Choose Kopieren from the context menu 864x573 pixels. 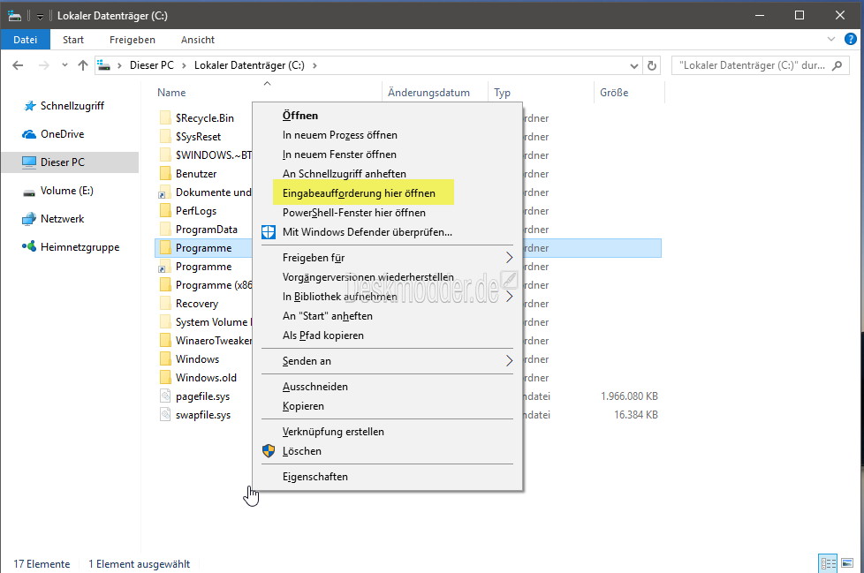point(387,405)
